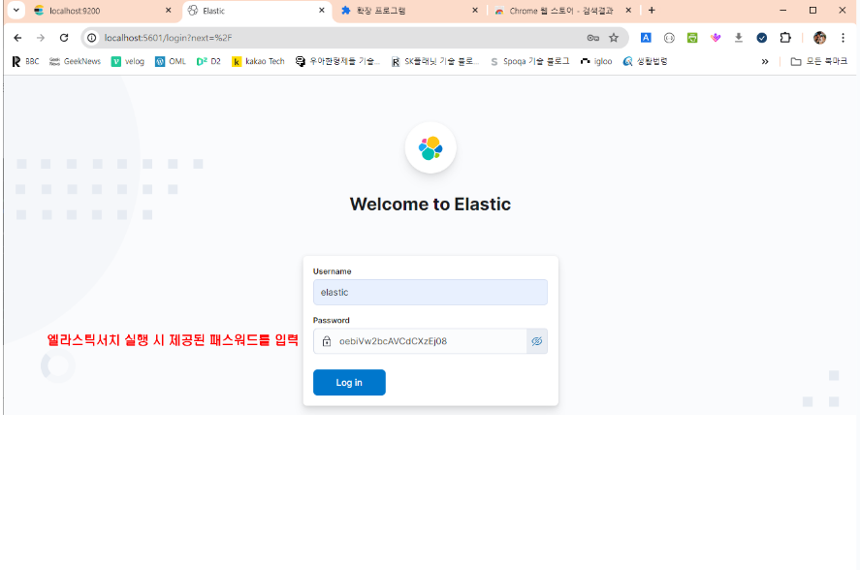Open the Extensions puzzle menu
Viewport: 860px width, 570px height.
(x=785, y=38)
